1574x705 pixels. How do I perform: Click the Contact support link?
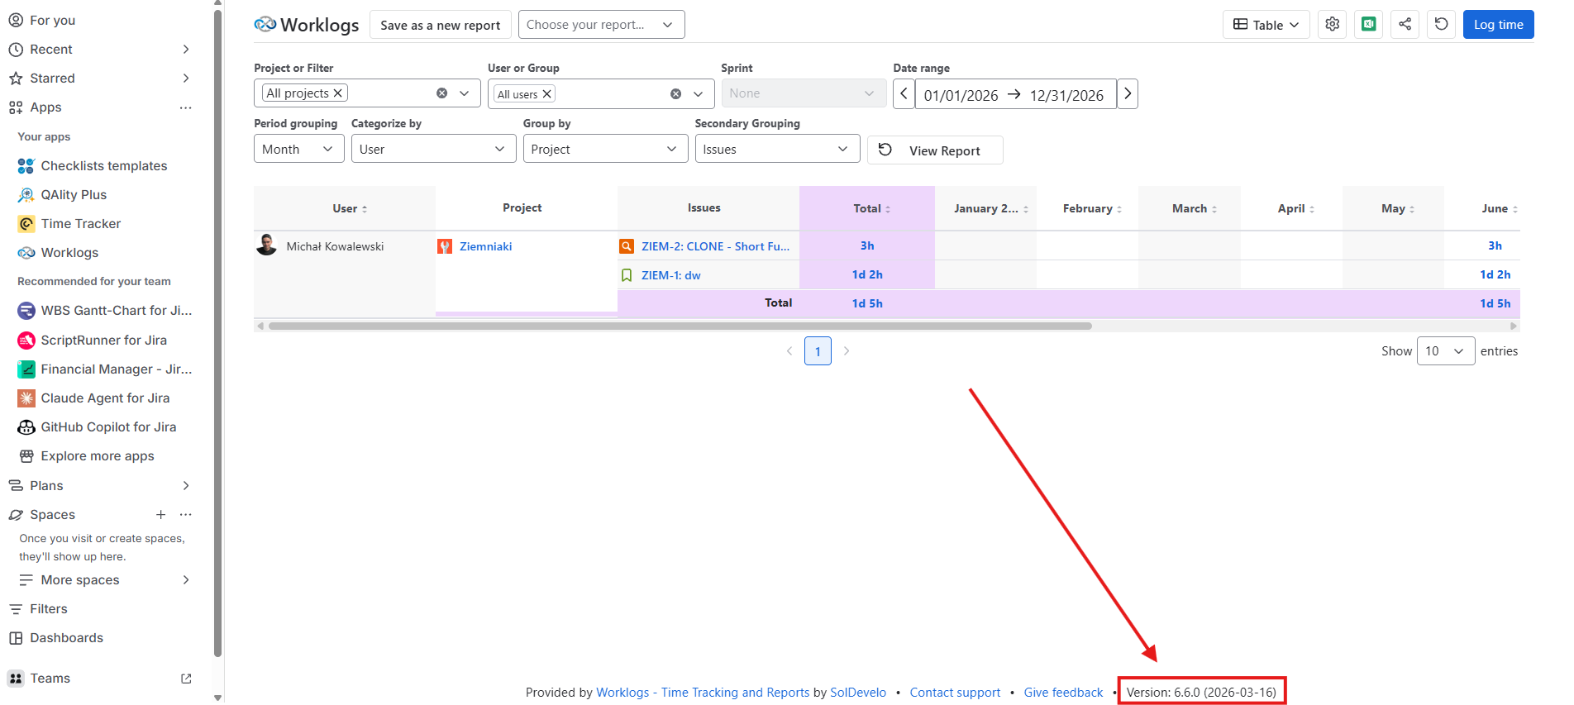(x=955, y=693)
